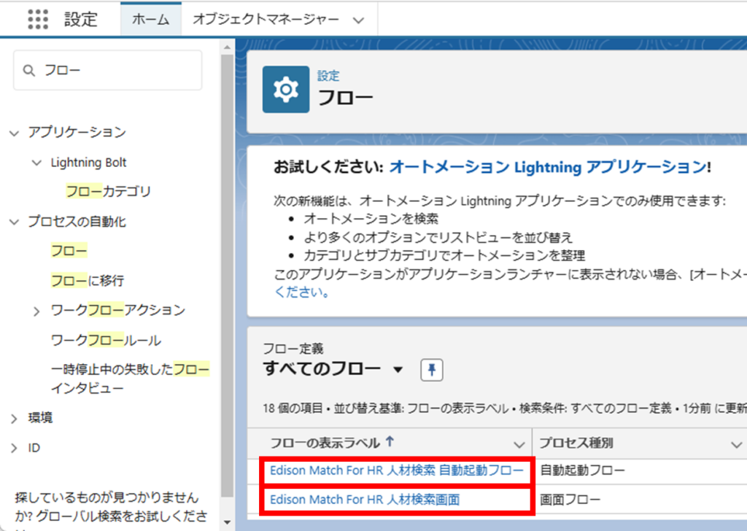747x531 pixels.
Task: Pin the すべてのフロー list view
Action: [x=432, y=371]
